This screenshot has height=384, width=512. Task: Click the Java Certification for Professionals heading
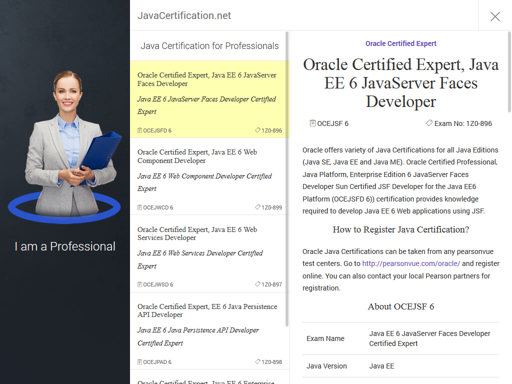(210, 45)
